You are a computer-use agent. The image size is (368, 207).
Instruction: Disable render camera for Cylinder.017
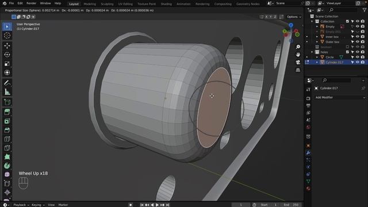(363, 62)
